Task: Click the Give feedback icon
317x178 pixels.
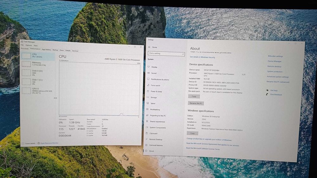Action: pos(267,94)
